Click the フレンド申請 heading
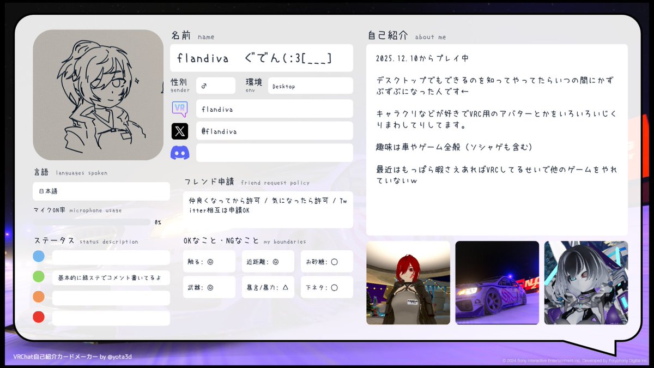The width and height of the screenshot is (654, 368). coord(247,182)
